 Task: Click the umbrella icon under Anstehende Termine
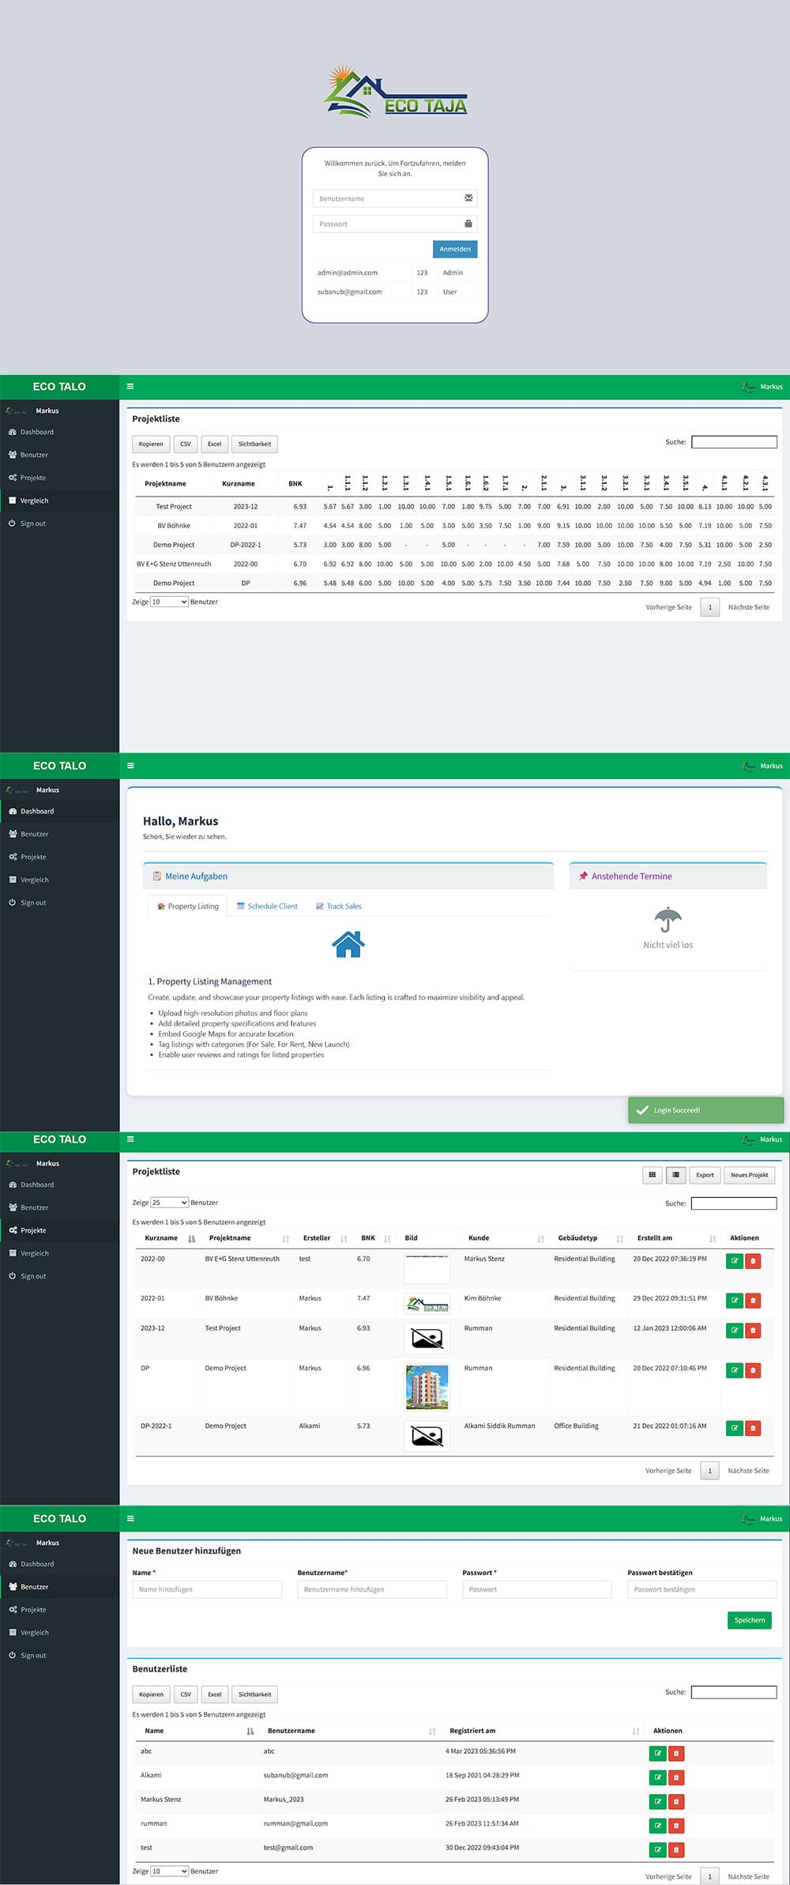pos(668,920)
